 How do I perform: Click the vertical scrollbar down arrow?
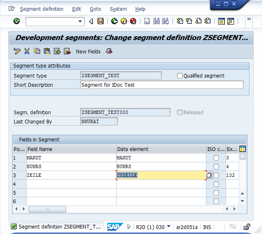coord(242,201)
